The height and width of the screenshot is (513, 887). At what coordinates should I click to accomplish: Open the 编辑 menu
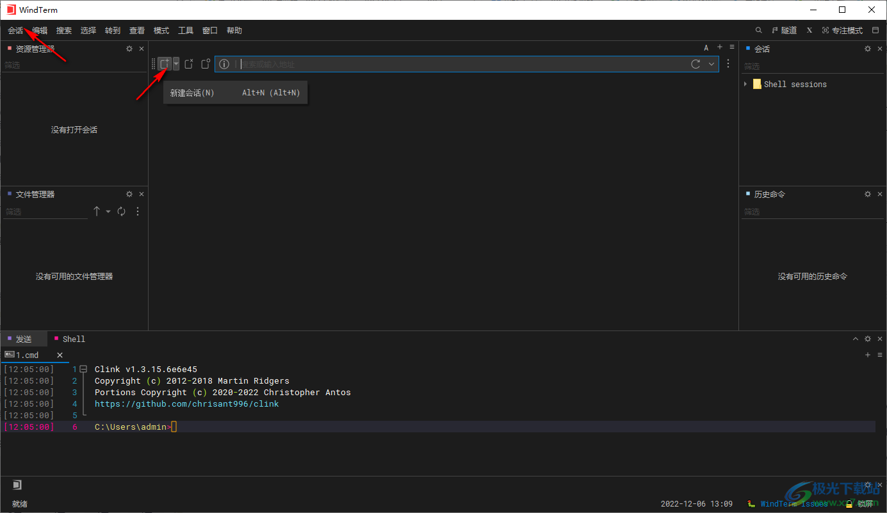point(40,31)
